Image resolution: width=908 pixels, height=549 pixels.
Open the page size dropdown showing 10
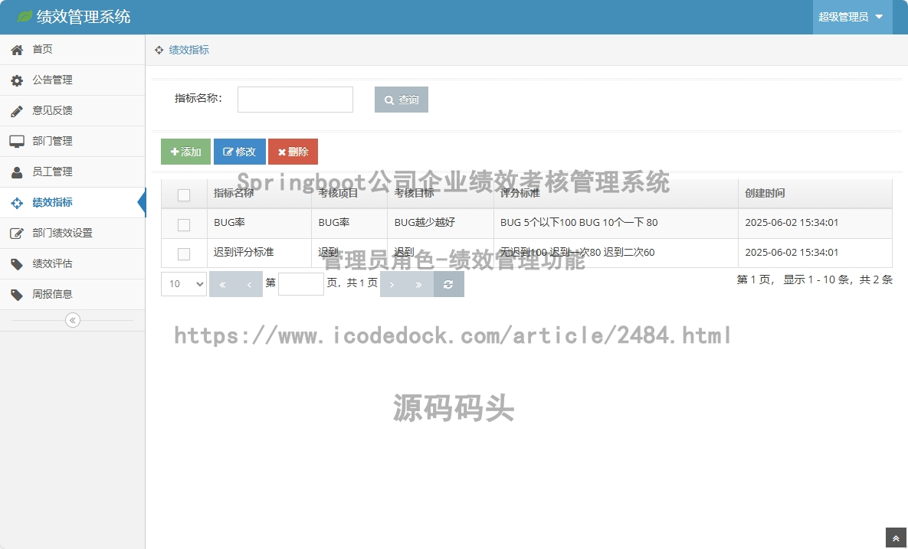(x=184, y=284)
